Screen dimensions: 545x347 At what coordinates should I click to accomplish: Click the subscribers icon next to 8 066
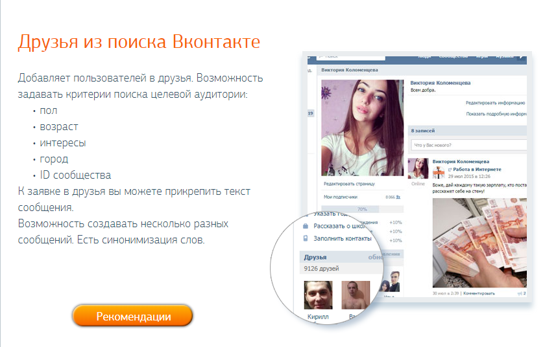click(398, 197)
